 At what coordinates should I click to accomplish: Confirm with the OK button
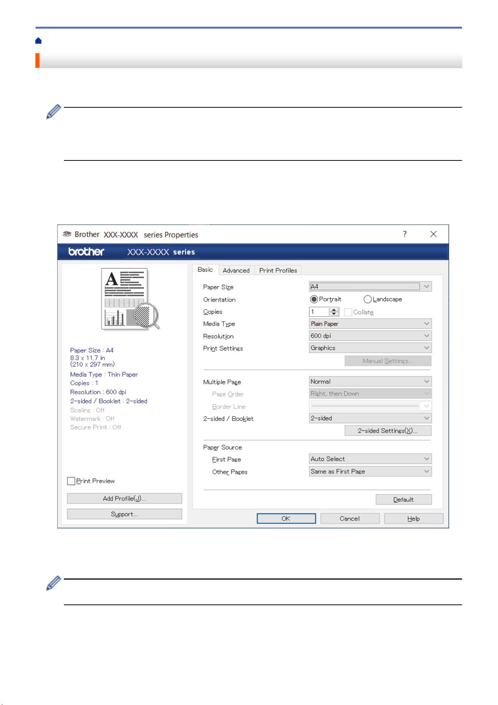click(286, 519)
